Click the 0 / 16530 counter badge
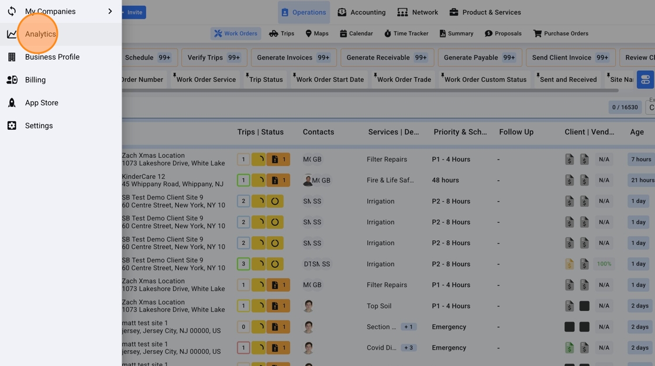 pyautogui.click(x=625, y=108)
